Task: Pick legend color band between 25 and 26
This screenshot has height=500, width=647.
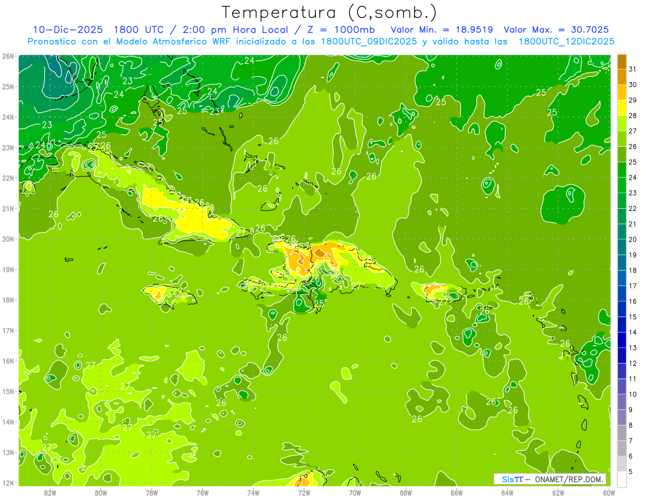Action: [622, 154]
